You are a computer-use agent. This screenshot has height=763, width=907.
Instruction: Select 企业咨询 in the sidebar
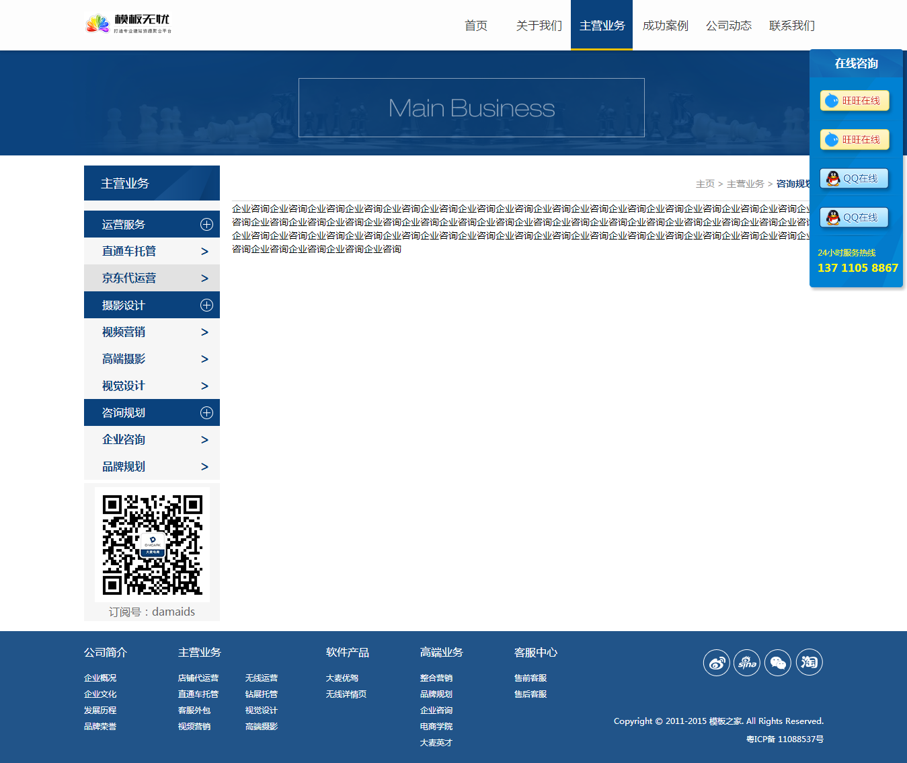[124, 439]
